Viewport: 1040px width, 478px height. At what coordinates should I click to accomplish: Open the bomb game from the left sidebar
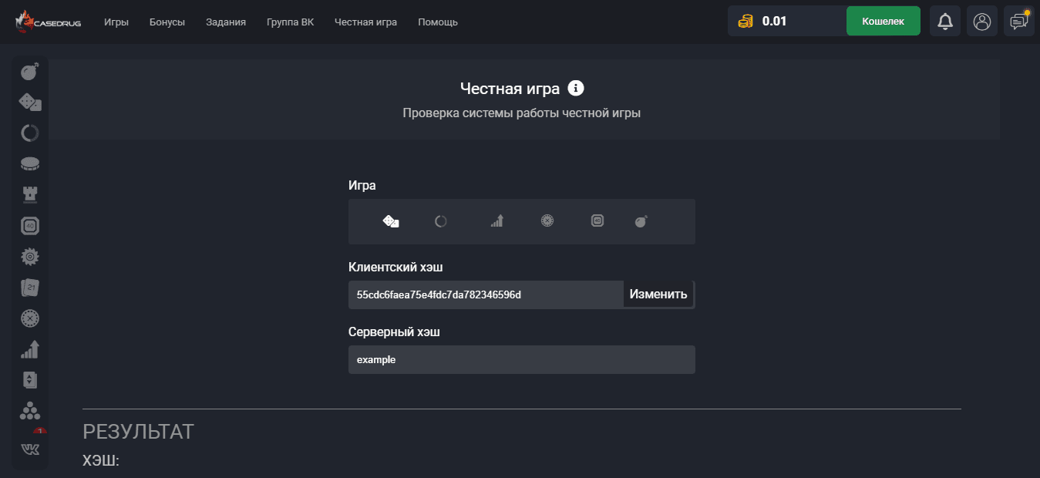tap(29, 70)
